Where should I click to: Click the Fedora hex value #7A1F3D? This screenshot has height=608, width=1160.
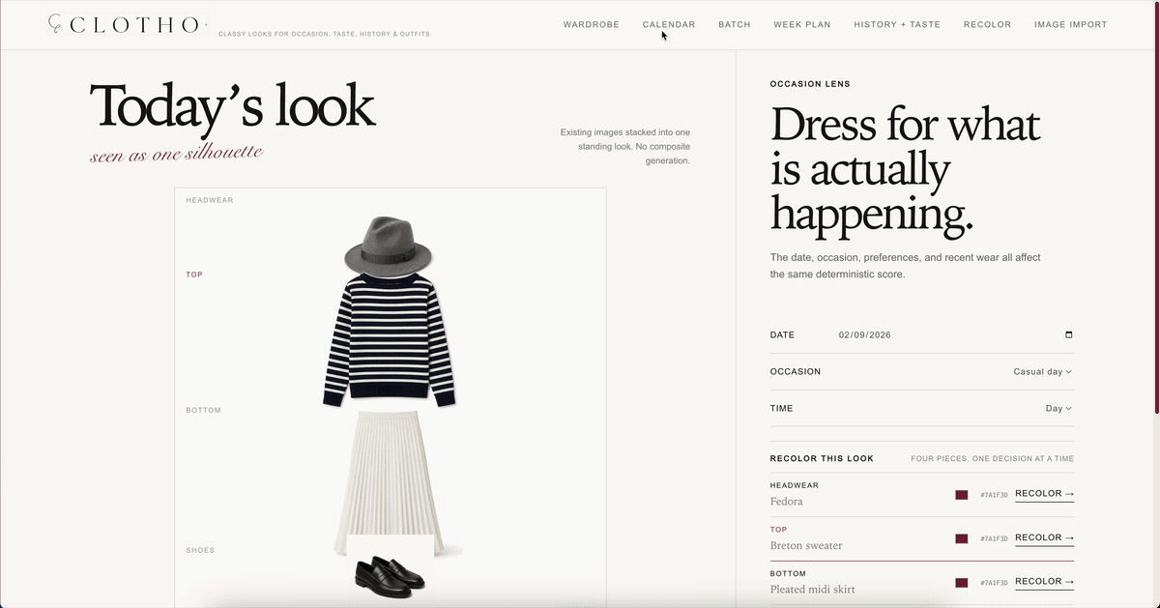(x=994, y=495)
